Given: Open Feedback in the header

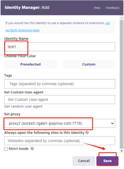Looking at the screenshot, I should coord(112,8).
